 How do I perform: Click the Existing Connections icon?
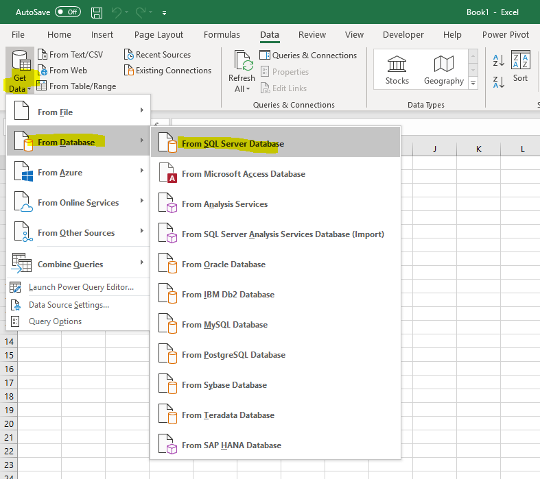(x=128, y=70)
